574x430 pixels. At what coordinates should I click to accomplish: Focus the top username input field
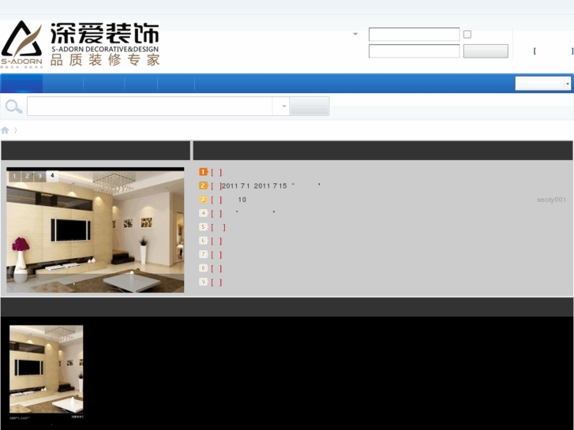pos(414,34)
